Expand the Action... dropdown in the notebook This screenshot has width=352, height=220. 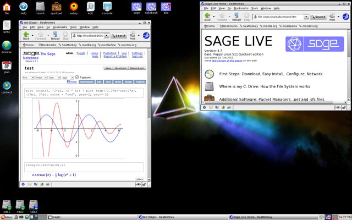pyautogui.click(x=41, y=78)
